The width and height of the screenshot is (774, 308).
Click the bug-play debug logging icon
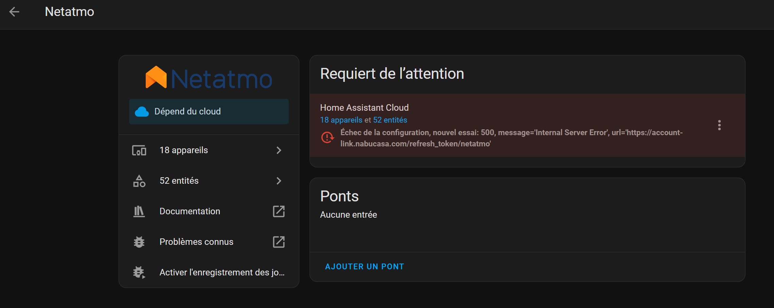[x=139, y=272]
